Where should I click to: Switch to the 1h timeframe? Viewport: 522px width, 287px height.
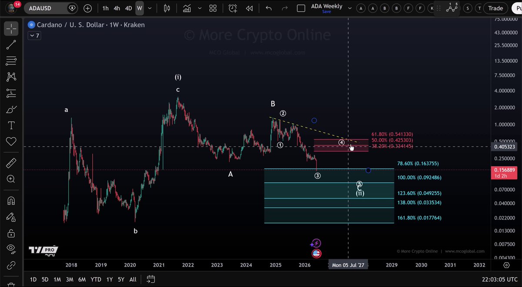pyautogui.click(x=106, y=8)
